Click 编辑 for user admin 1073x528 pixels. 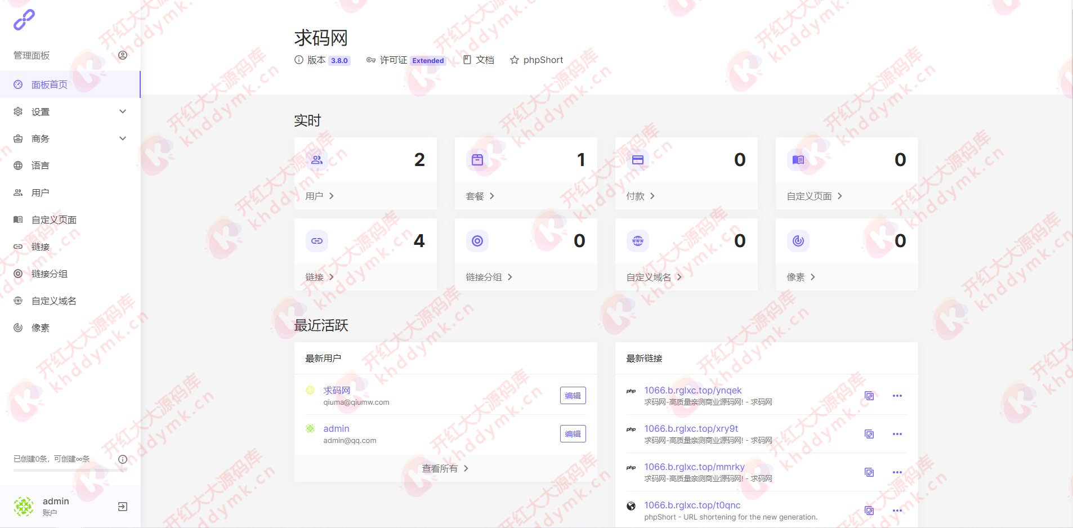(573, 434)
